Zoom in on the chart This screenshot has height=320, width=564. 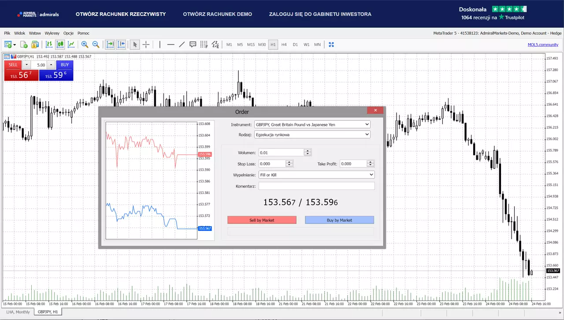[85, 45]
